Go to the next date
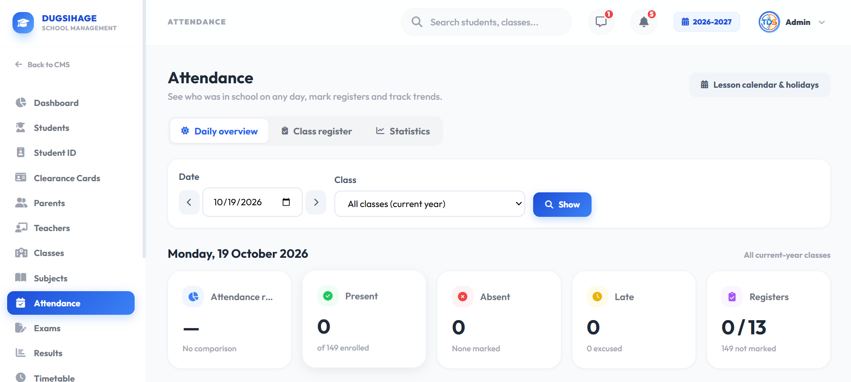The image size is (851, 382). [x=316, y=202]
